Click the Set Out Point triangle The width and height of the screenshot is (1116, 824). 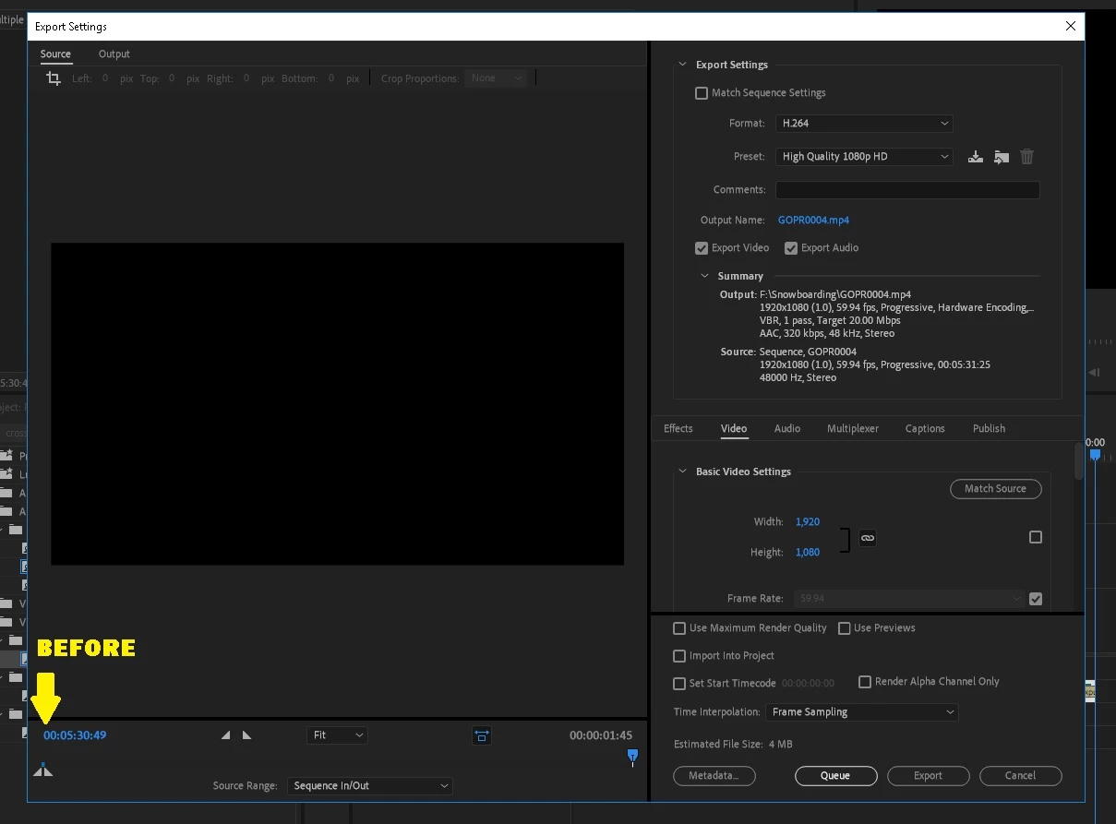click(246, 735)
